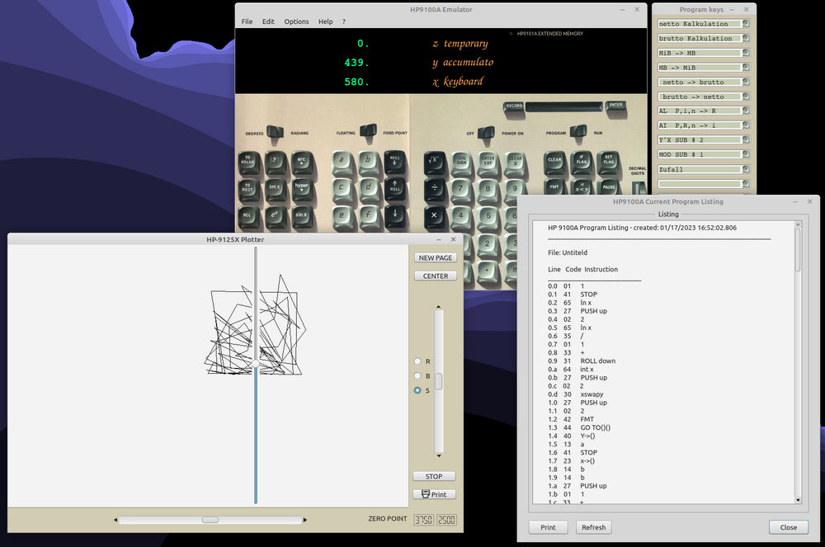Click the PAUSE key
The width and height of the screenshot is (825, 547).
point(609,188)
